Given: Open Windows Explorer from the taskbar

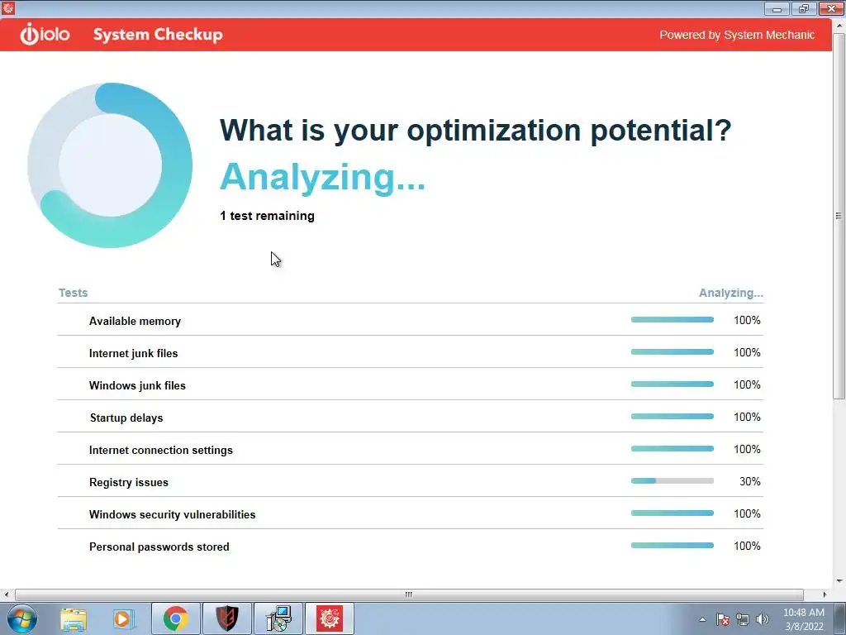Looking at the screenshot, I should 74,618.
